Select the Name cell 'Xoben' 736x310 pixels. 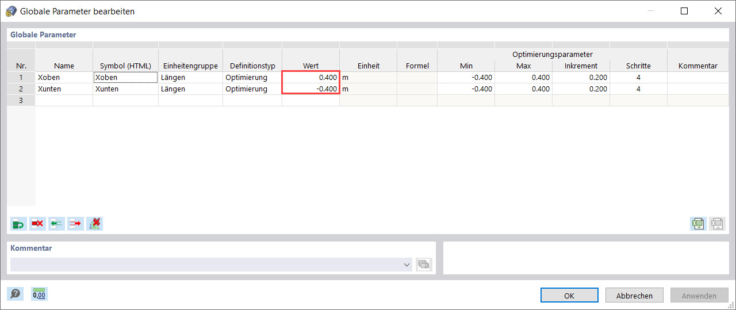click(64, 77)
